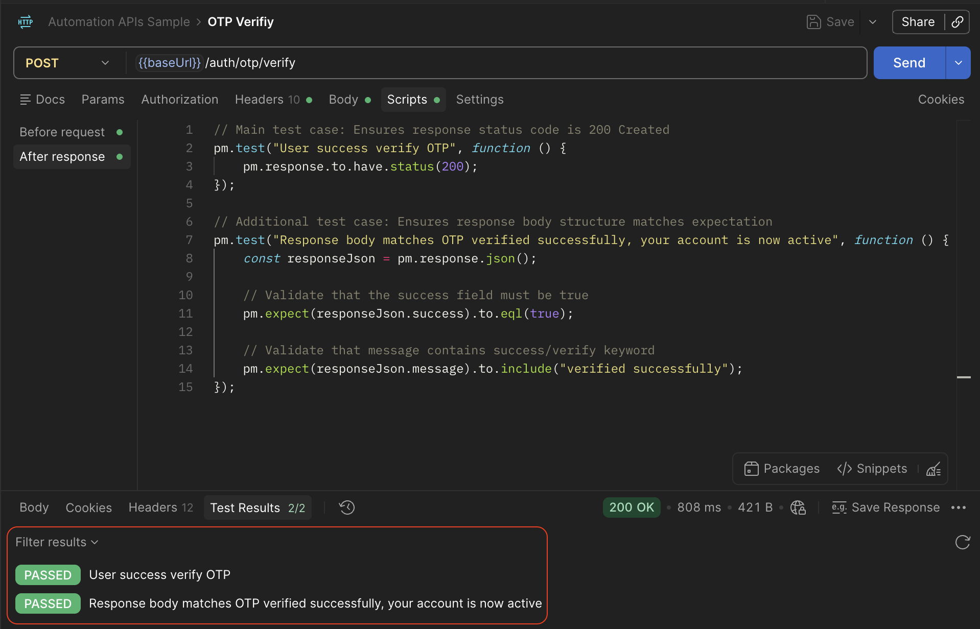980x629 pixels.
Task: Click the 421 B response size
Action: tap(755, 507)
